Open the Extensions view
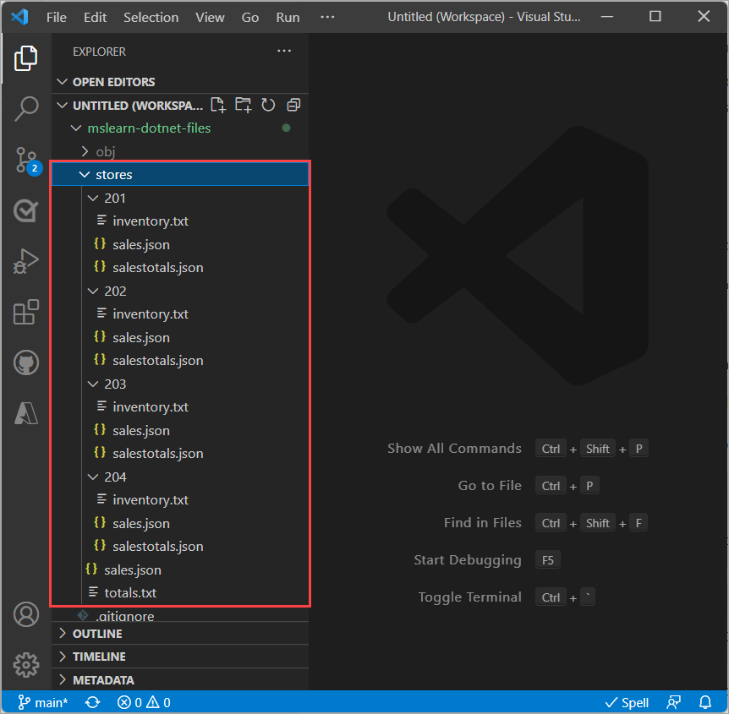The height and width of the screenshot is (714, 729). click(x=26, y=312)
